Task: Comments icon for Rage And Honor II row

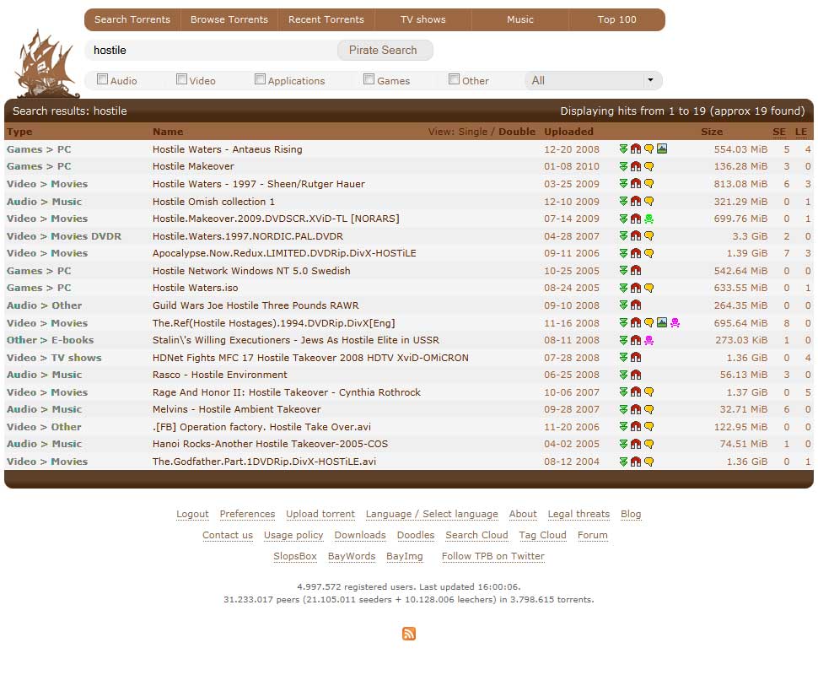Action: coord(649,392)
